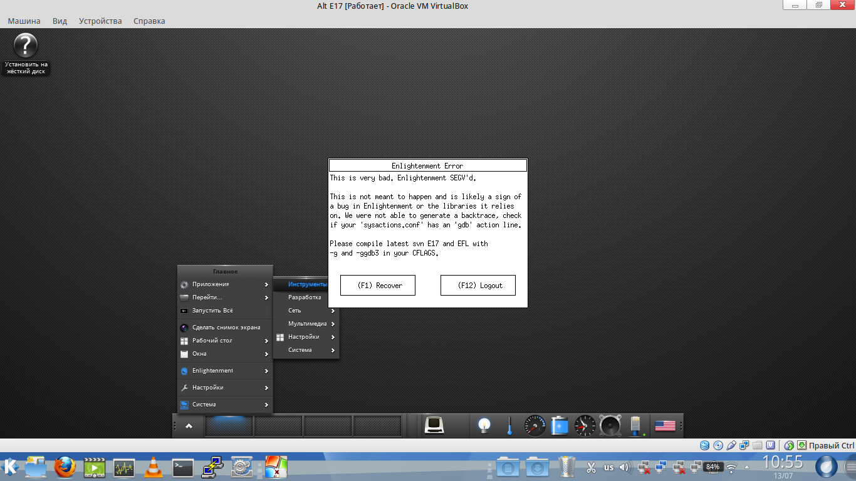Open the terminal from host taskbar
Viewport: 856px width, 481px height.
183,467
